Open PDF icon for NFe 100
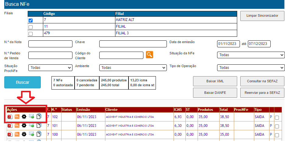The image size is (285, 143). click(x=9, y=134)
